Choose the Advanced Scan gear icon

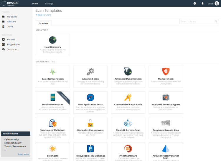click(x=90, y=72)
